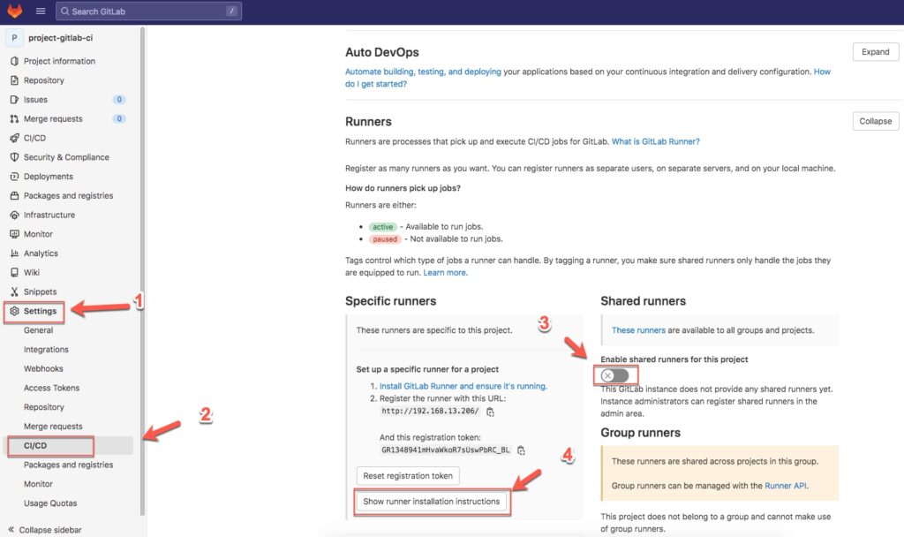Open Webhooks under Settings
The image size is (904, 537).
coord(44,368)
